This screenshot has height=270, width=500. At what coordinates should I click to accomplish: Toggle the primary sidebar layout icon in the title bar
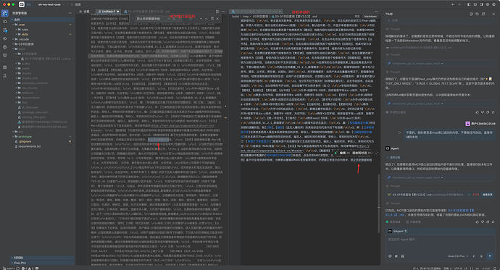pyautogui.click(x=469, y=4)
